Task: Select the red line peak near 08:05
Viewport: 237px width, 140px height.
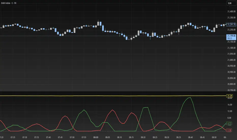Action: (x=112, y=110)
